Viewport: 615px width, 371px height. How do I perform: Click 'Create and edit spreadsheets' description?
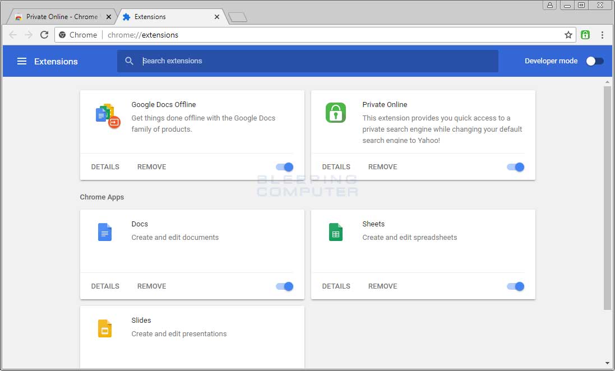tap(409, 237)
